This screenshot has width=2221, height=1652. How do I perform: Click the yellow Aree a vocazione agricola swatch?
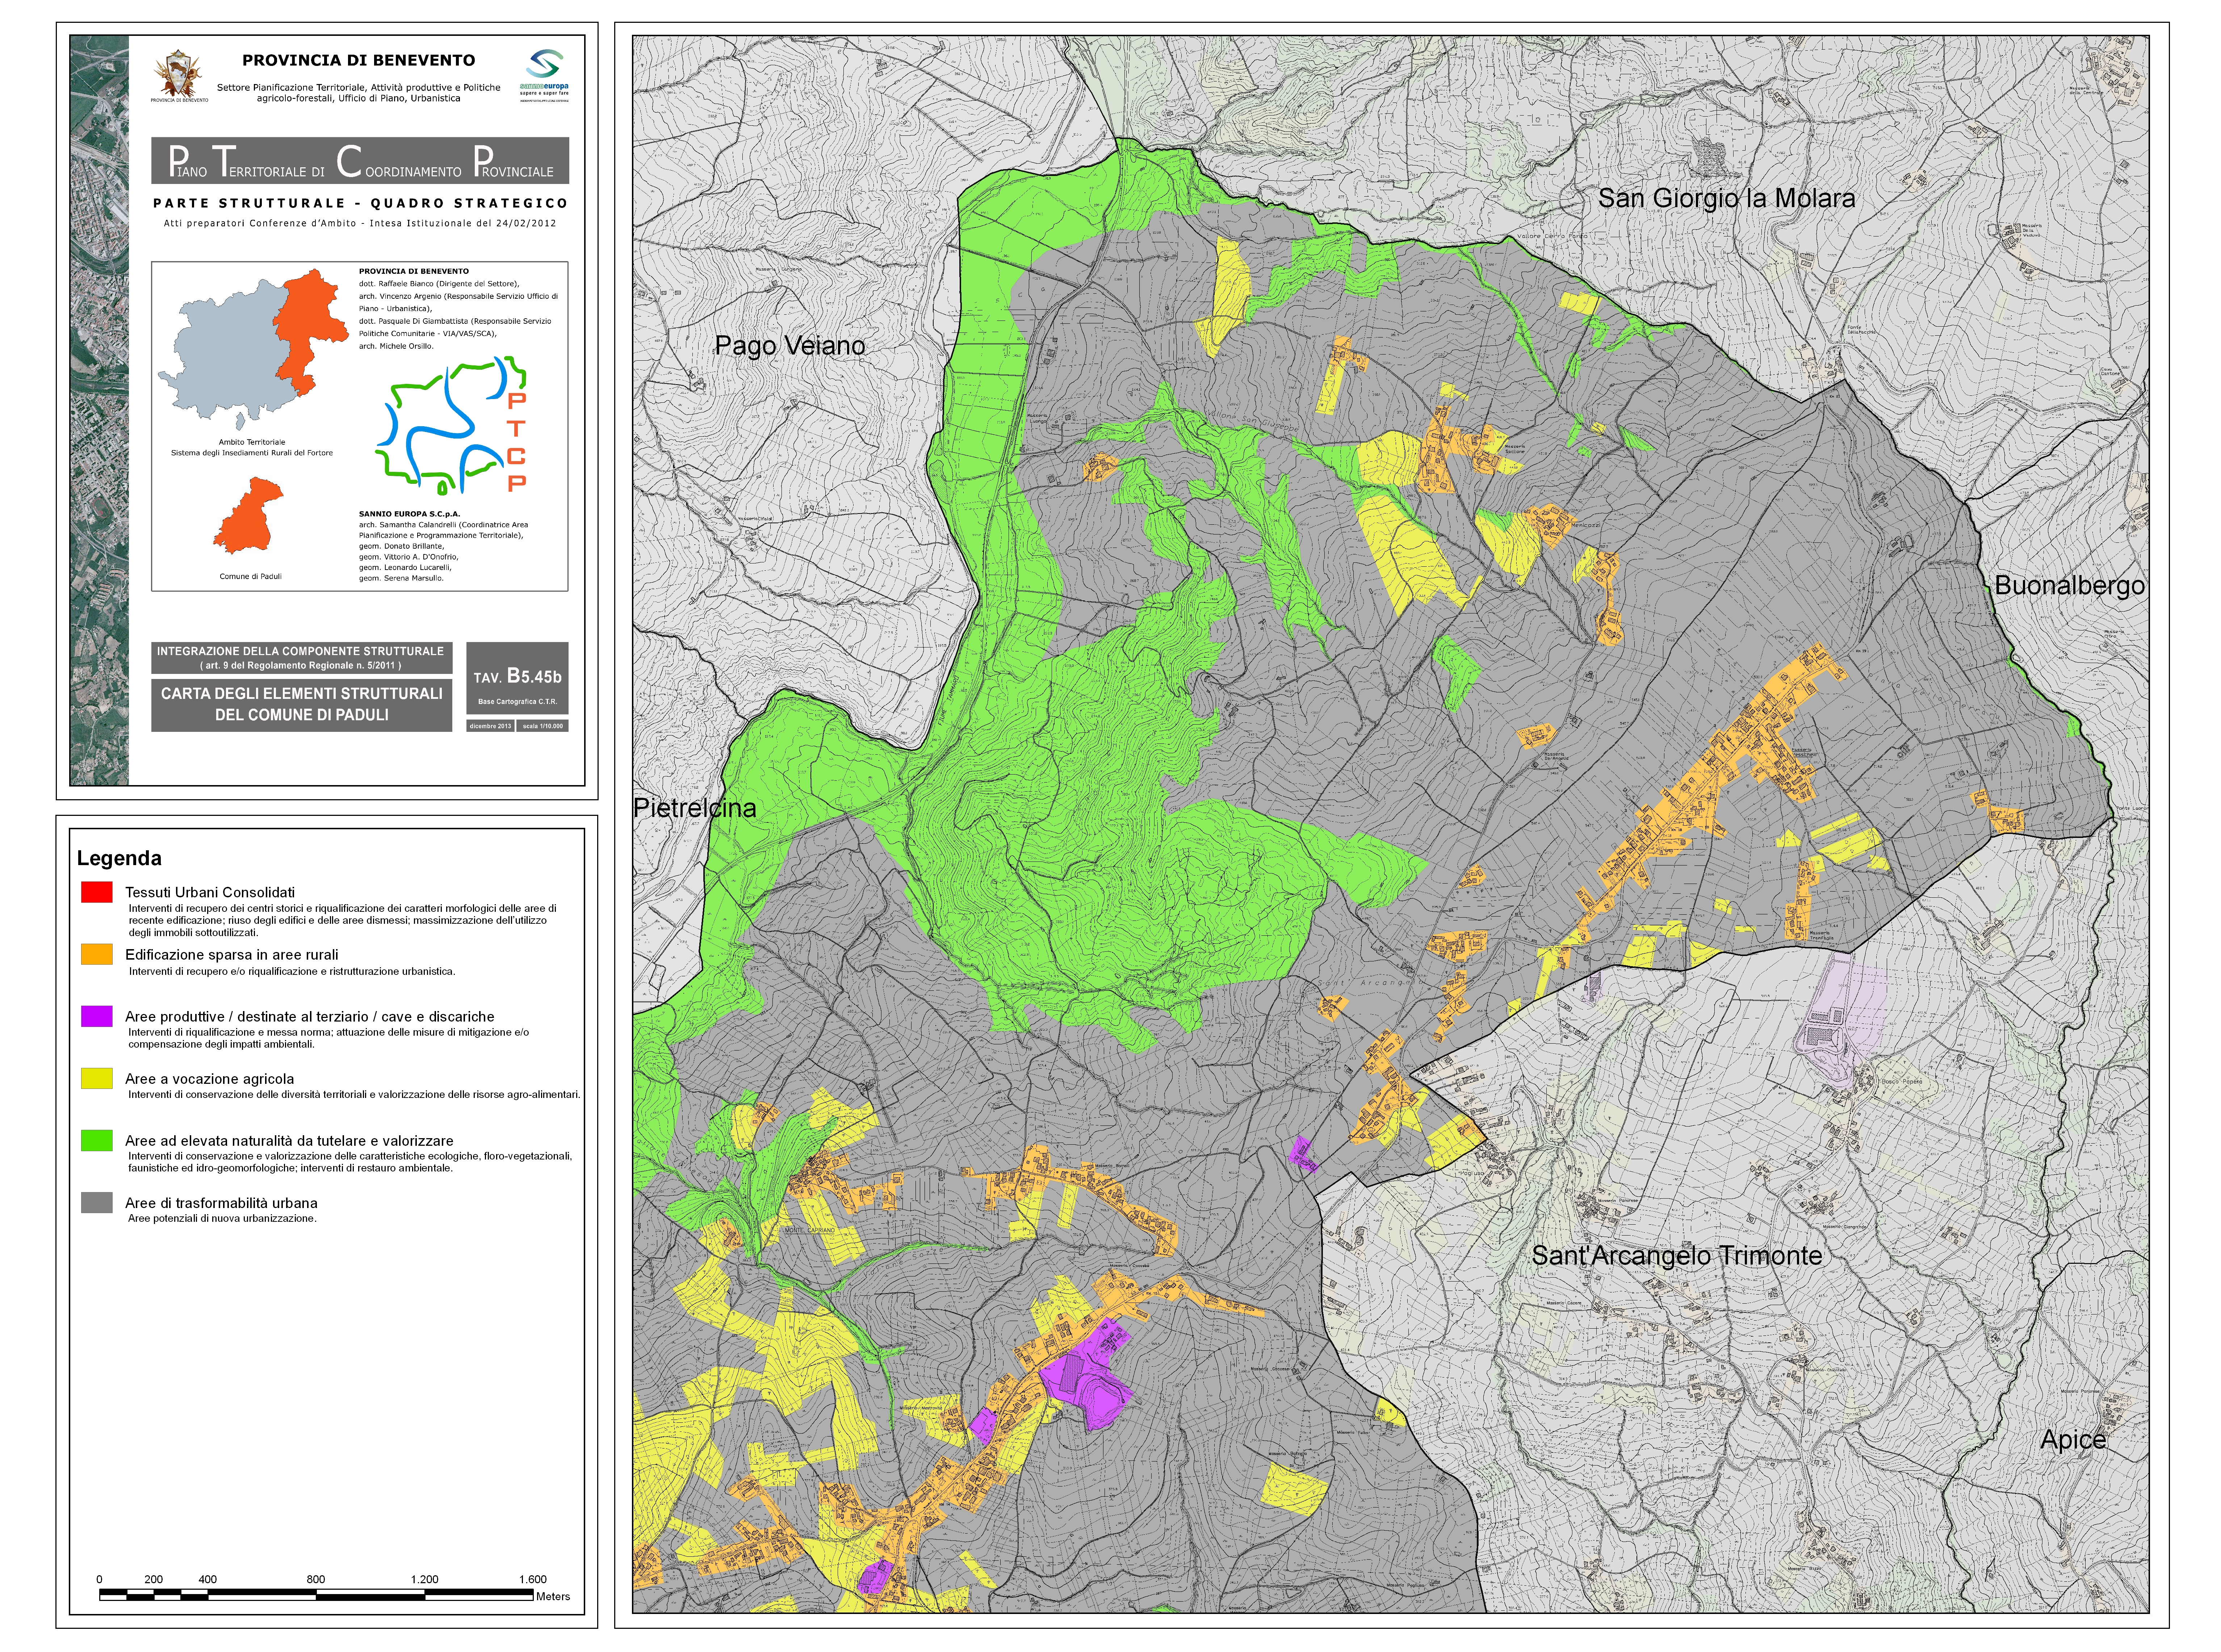(x=97, y=1078)
